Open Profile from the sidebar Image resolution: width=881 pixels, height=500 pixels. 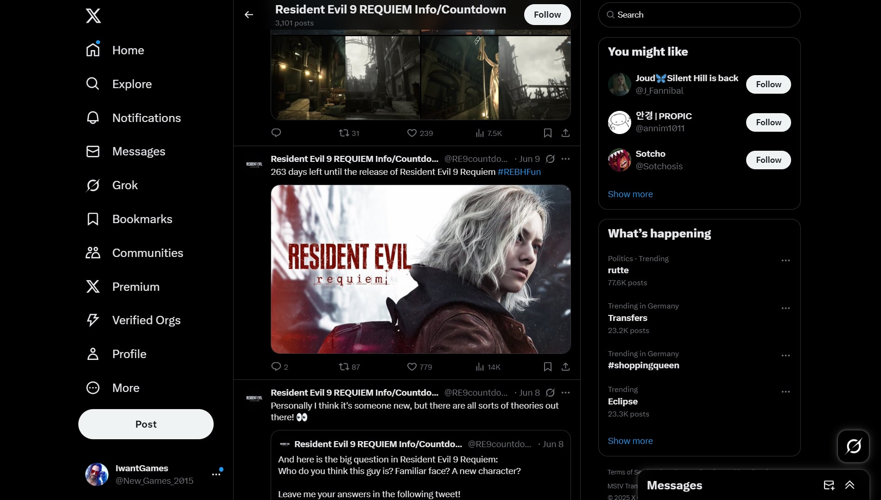click(x=116, y=354)
